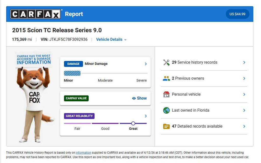This screenshot has width=261, height=163.
Task: Click the blue DAMAGE badge
Action: (x=73, y=64)
